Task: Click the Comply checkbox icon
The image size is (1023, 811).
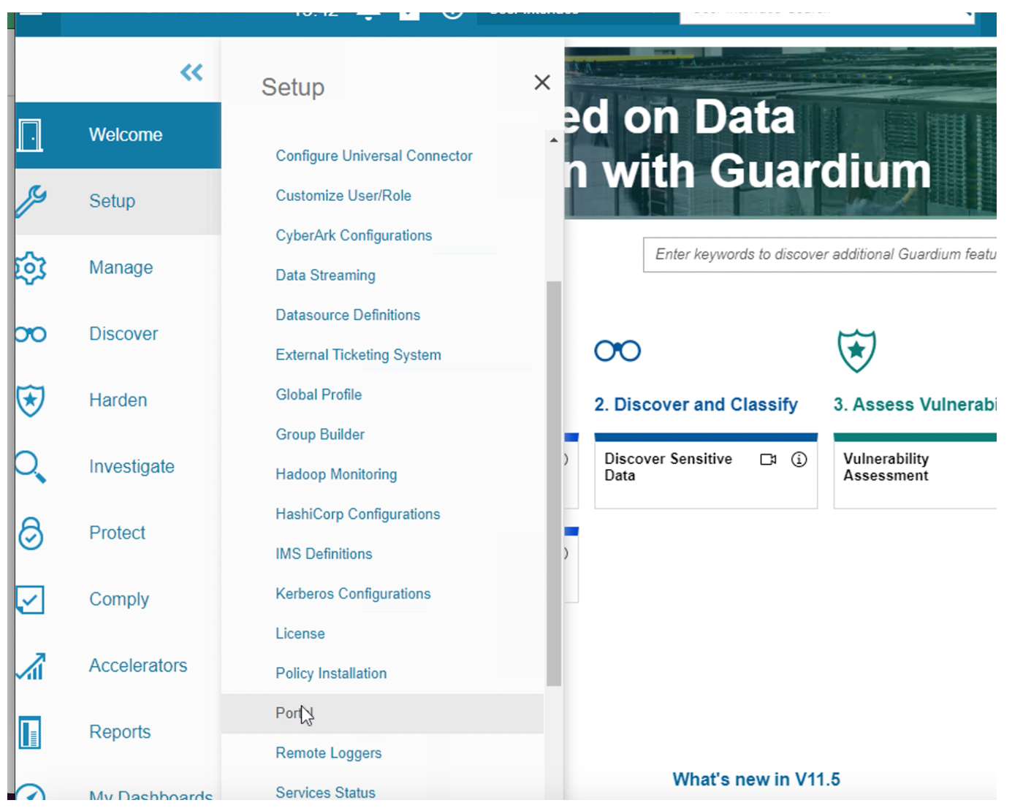Action: (31, 600)
